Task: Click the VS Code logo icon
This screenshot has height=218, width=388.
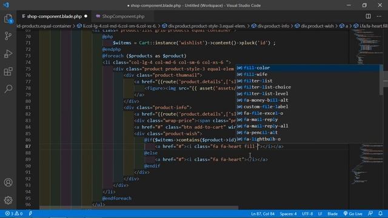Action: (x=6, y=5)
